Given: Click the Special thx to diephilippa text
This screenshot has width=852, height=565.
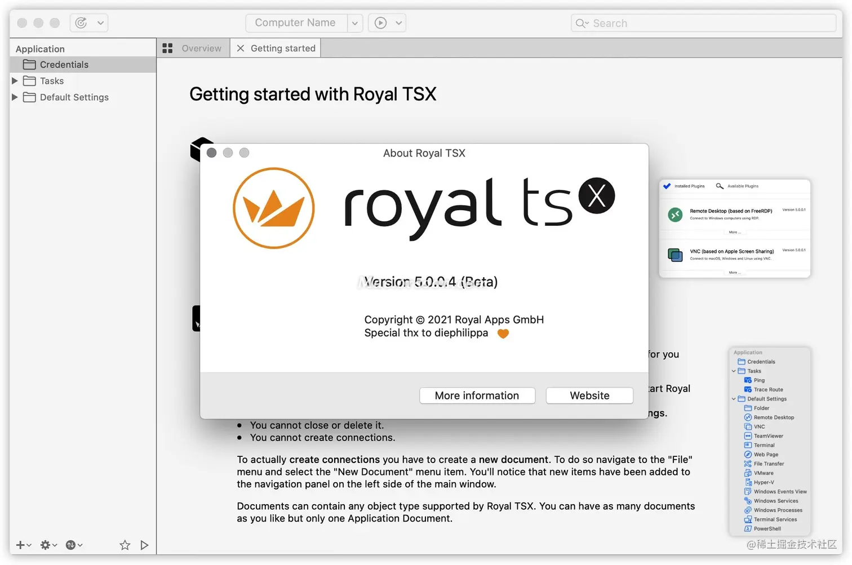Looking at the screenshot, I should (427, 333).
